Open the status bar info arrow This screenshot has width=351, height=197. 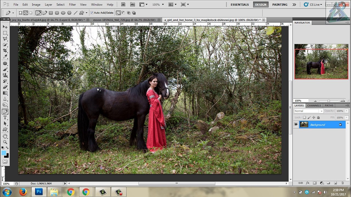65,184
